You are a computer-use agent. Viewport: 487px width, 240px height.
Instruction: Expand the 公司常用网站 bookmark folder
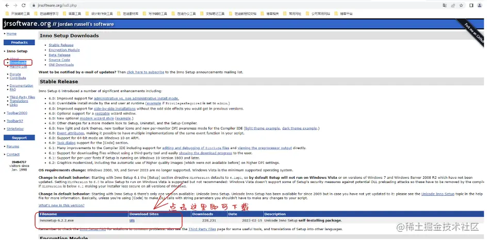pos(318,13)
